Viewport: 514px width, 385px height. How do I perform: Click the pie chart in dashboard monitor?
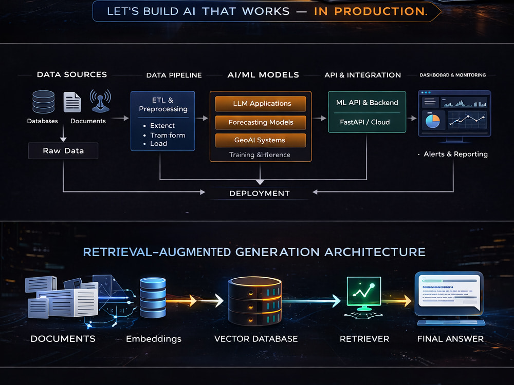433,121
